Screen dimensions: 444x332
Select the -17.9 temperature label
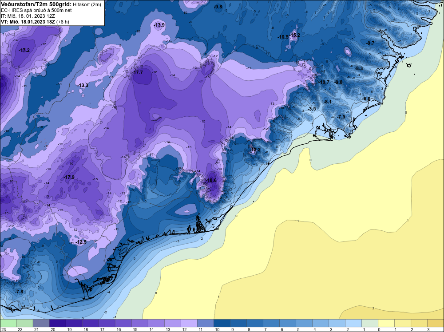coord(69,177)
